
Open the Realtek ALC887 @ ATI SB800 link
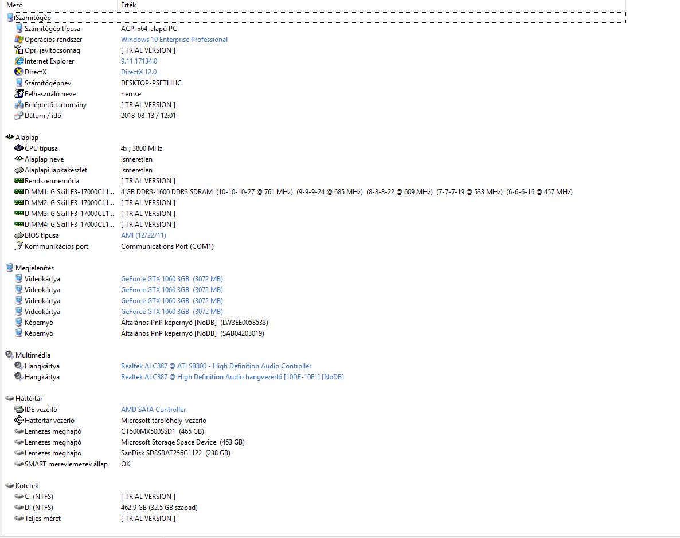click(x=216, y=366)
